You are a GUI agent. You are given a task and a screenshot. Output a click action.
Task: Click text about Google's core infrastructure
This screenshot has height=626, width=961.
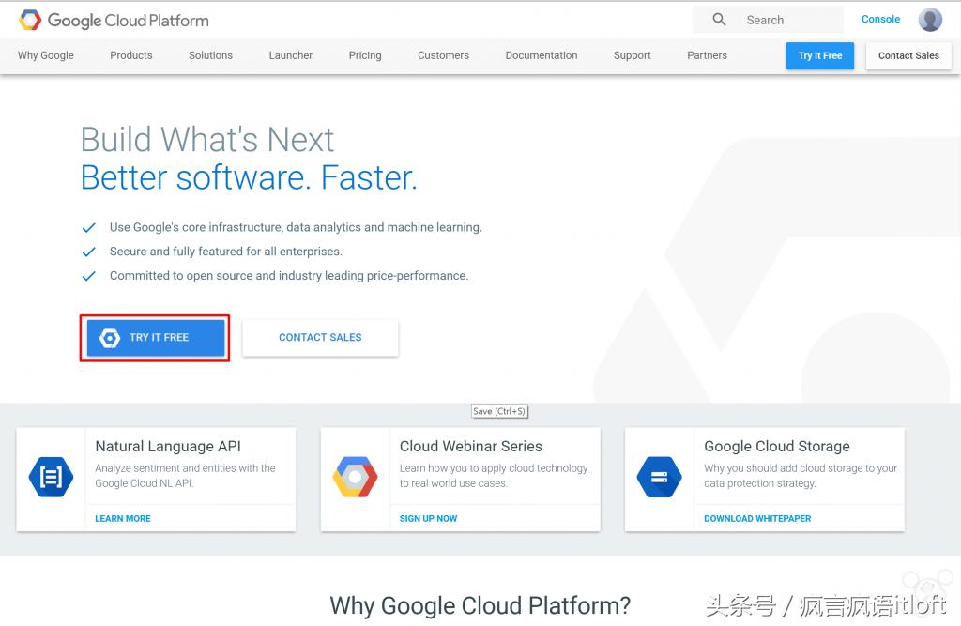[296, 227]
